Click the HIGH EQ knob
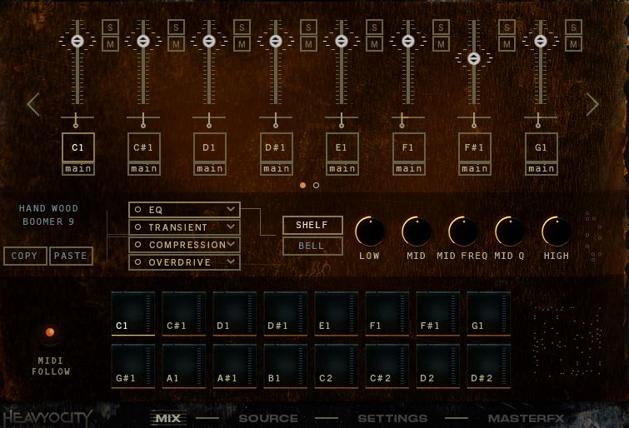 point(556,231)
